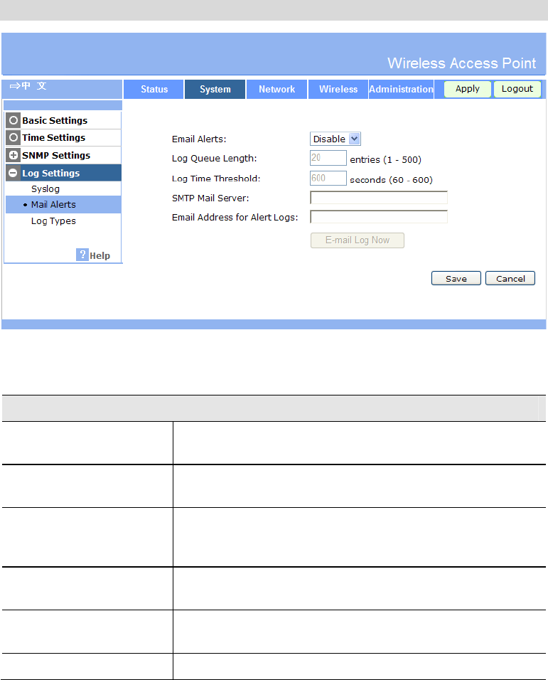Open the System tab
Screen dimensions: 548x680
[x=215, y=90]
